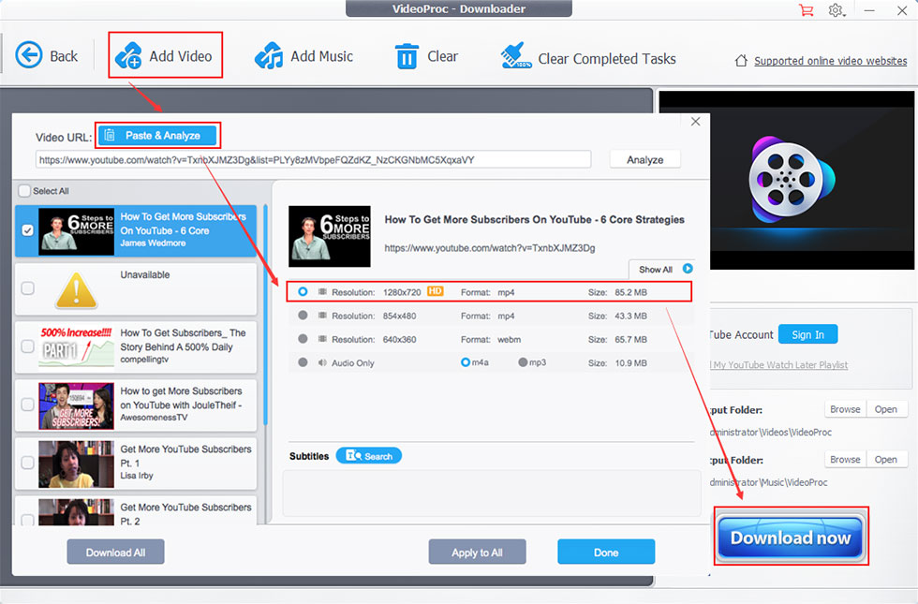Expand formats with Show All arrow
The image size is (918, 604).
coord(688,269)
